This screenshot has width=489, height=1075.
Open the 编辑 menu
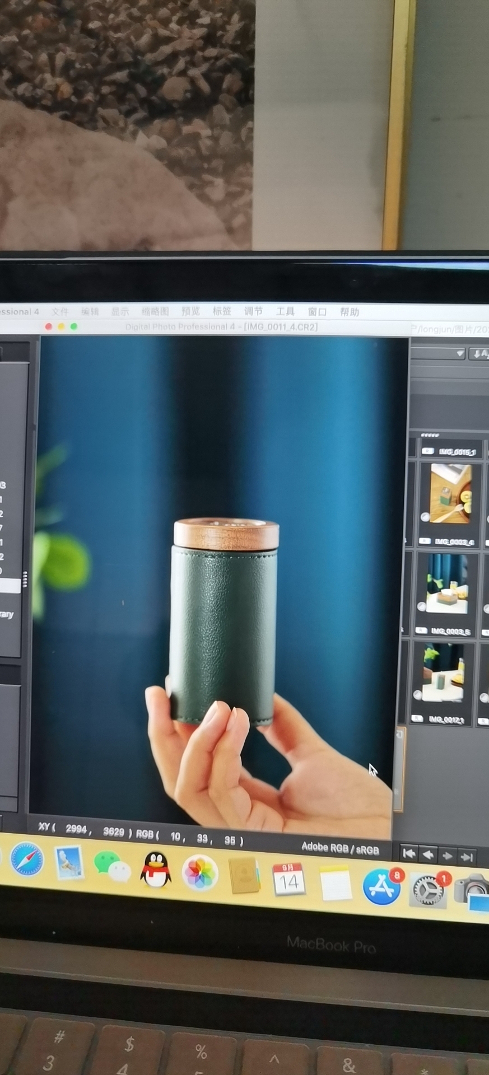point(90,311)
